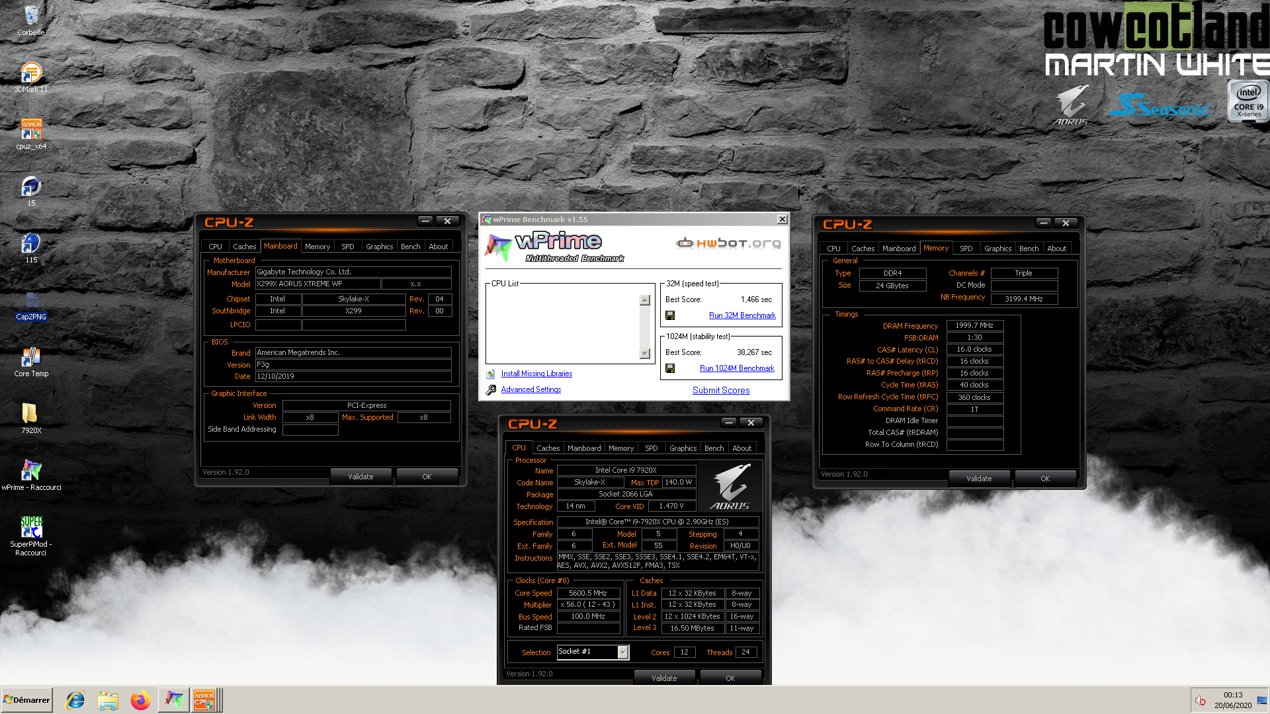Click the taskbar clock showing 00:13
Viewport: 1270px width, 714px height.
[1233, 695]
